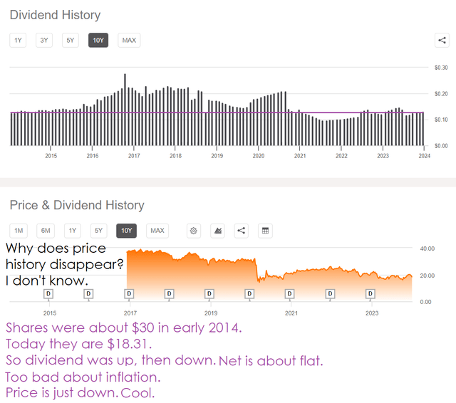This screenshot has height=403, width=456.
Task: Click the dividend marker D at 2023
Action: tap(370, 294)
